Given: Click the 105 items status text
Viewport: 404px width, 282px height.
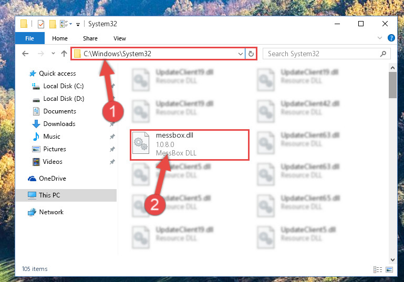Looking at the screenshot, I should (35, 269).
